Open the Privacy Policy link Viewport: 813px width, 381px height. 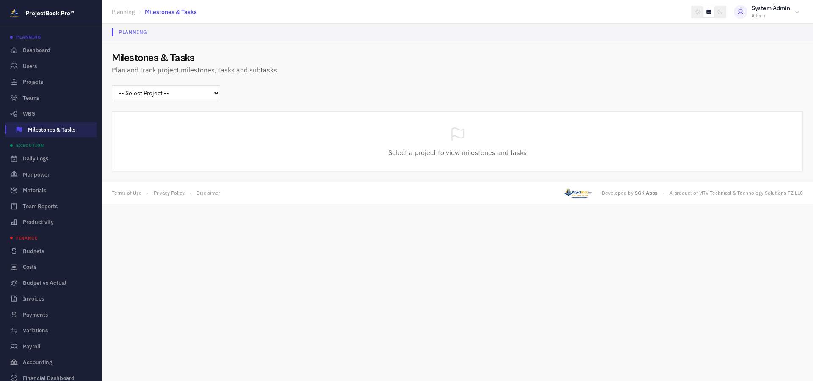tap(169, 193)
